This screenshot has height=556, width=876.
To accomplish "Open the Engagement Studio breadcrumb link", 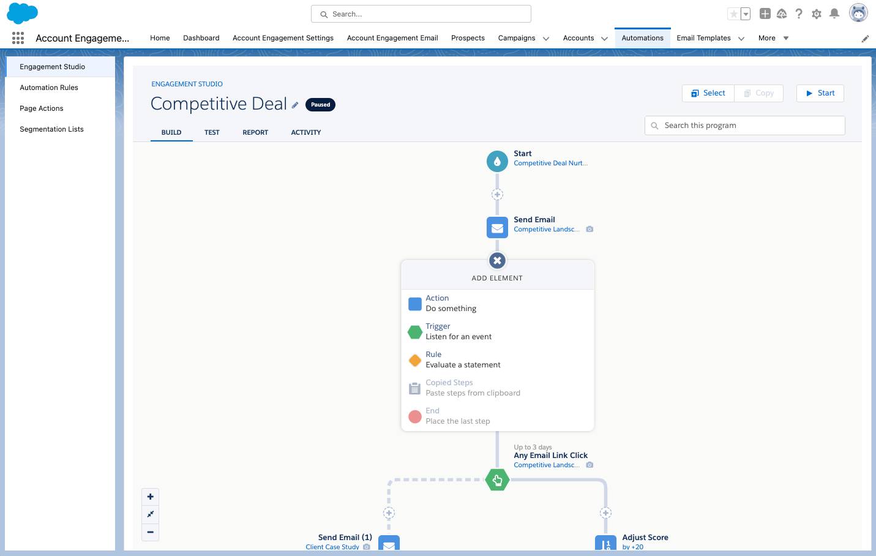I will [x=187, y=84].
